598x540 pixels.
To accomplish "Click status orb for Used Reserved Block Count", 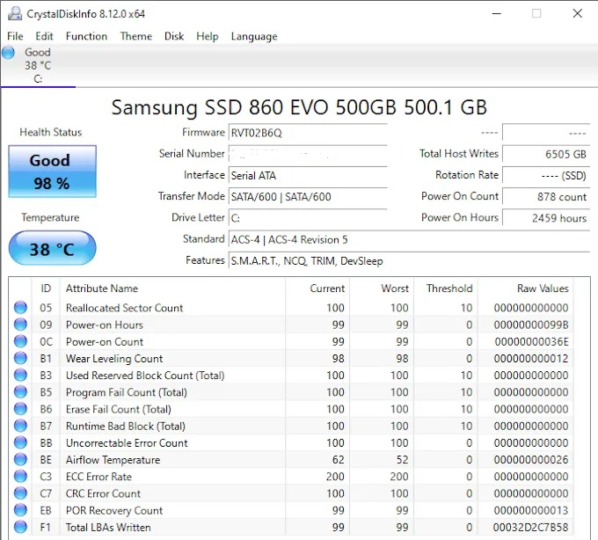I will [x=20, y=376].
